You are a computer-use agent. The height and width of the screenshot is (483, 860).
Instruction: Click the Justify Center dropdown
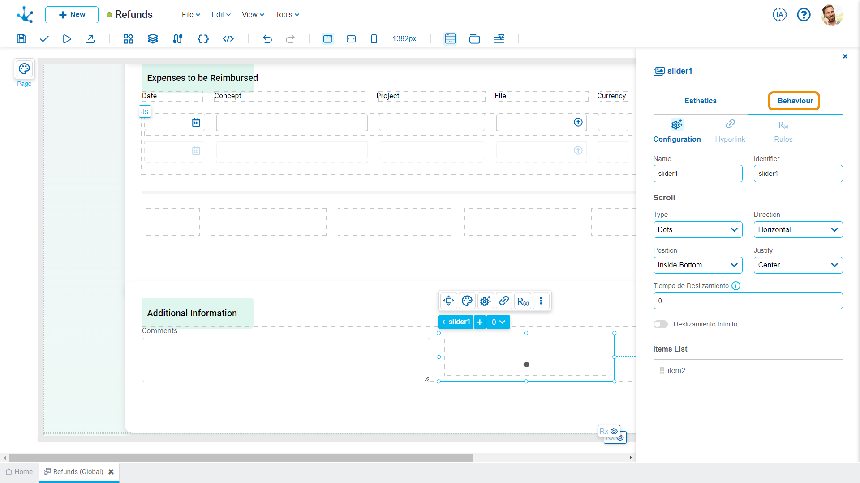(798, 265)
